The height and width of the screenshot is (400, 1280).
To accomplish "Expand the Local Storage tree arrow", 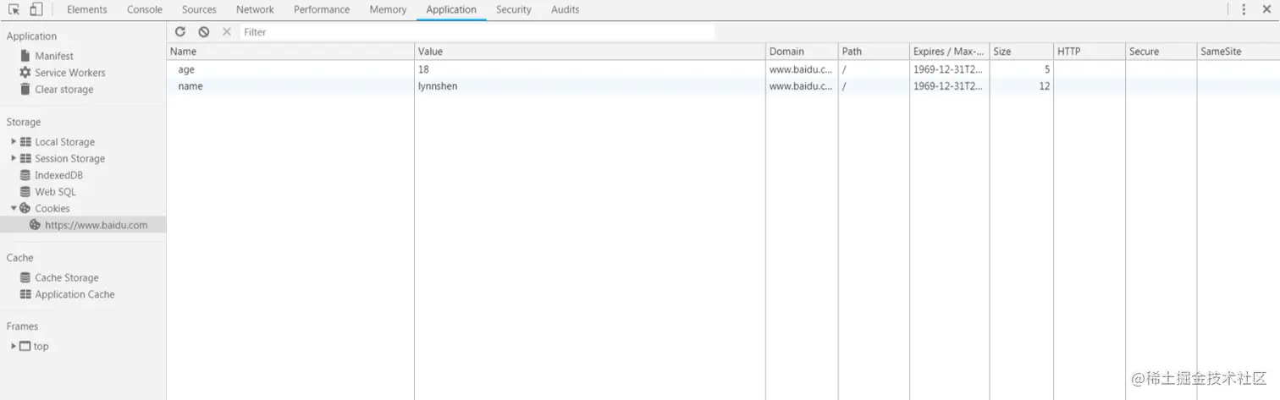I will [x=14, y=142].
